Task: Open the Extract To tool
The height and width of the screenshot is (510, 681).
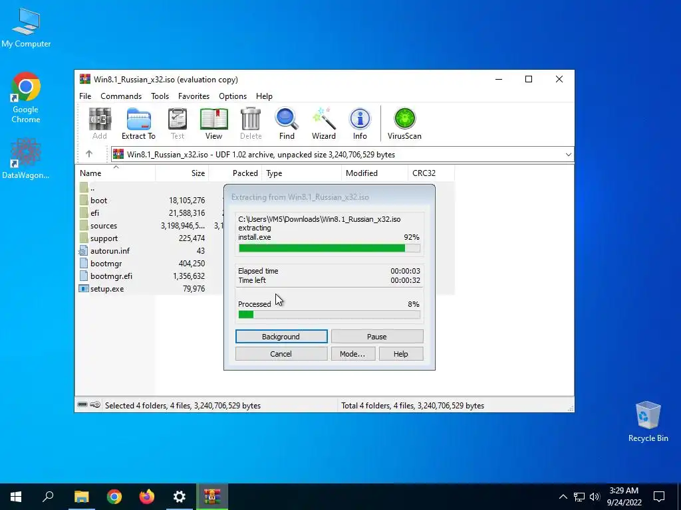Action: 138,124
